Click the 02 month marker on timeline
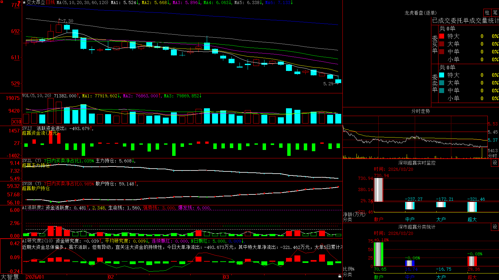This screenshot has width=499, height=280. click(x=111, y=277)
